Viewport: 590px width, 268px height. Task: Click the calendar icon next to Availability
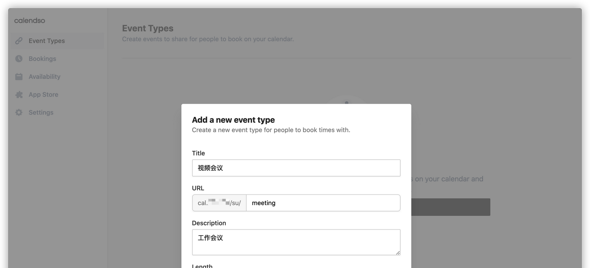19,76
